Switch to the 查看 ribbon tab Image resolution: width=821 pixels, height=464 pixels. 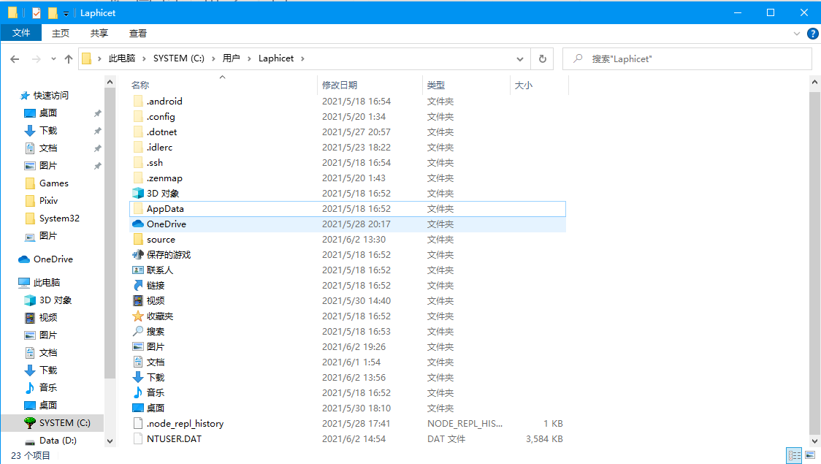pos(138,33)
